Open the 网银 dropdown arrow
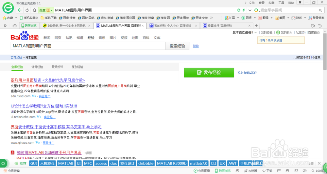This screenshot has width=327, height=174. click(x=255, y=18)
